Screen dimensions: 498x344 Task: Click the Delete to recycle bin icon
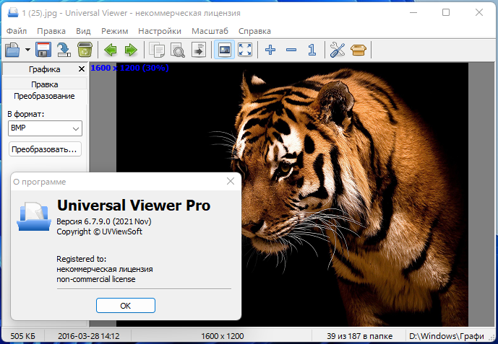85,50
